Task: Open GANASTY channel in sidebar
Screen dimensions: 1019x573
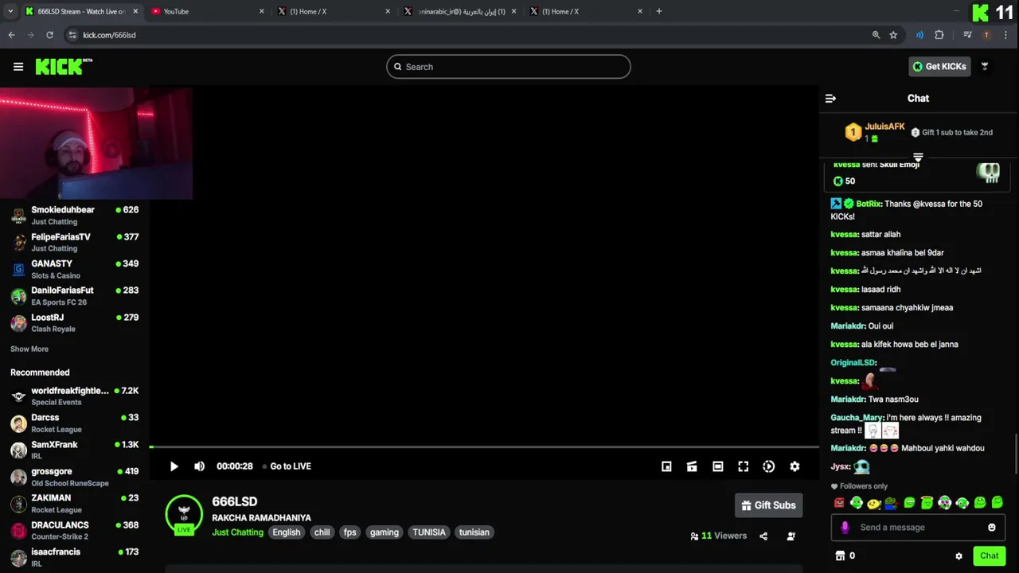Action: click(x=75, y=270)
